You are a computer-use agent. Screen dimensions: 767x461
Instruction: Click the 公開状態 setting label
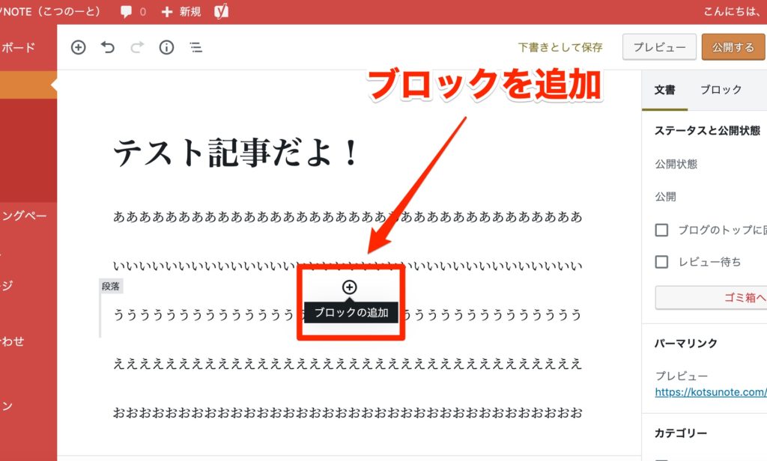click(676, 164)
